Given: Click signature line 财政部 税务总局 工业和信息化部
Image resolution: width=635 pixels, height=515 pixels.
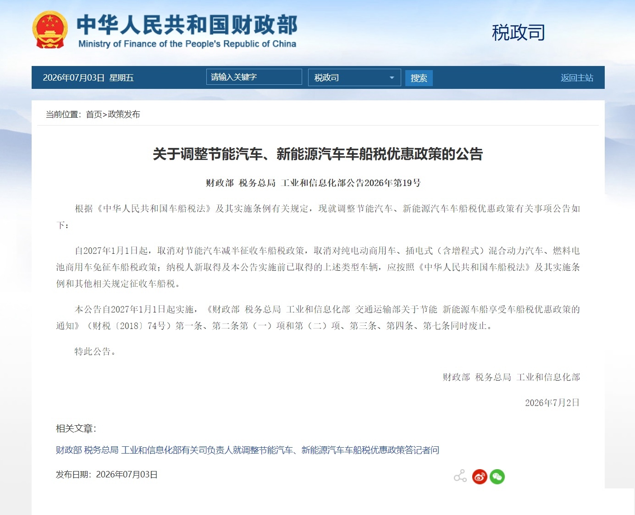Looking at the screenshot, I should [x=511, y=377].
